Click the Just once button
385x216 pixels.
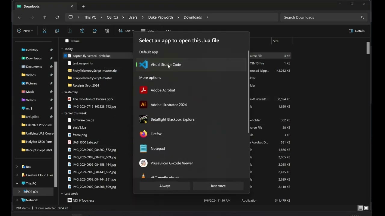[x=218, y=186]
